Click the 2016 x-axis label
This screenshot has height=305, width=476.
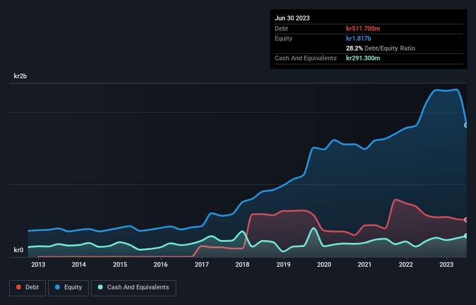(x=161, y=264)
